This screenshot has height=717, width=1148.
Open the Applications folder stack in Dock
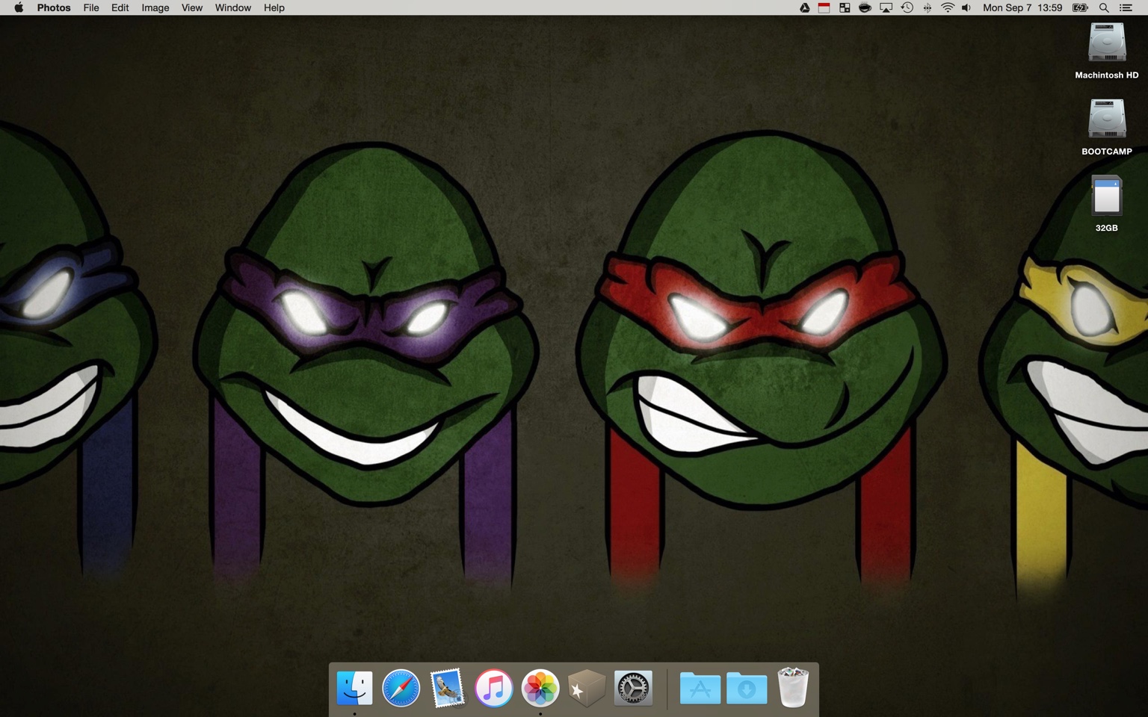[700, 688]
